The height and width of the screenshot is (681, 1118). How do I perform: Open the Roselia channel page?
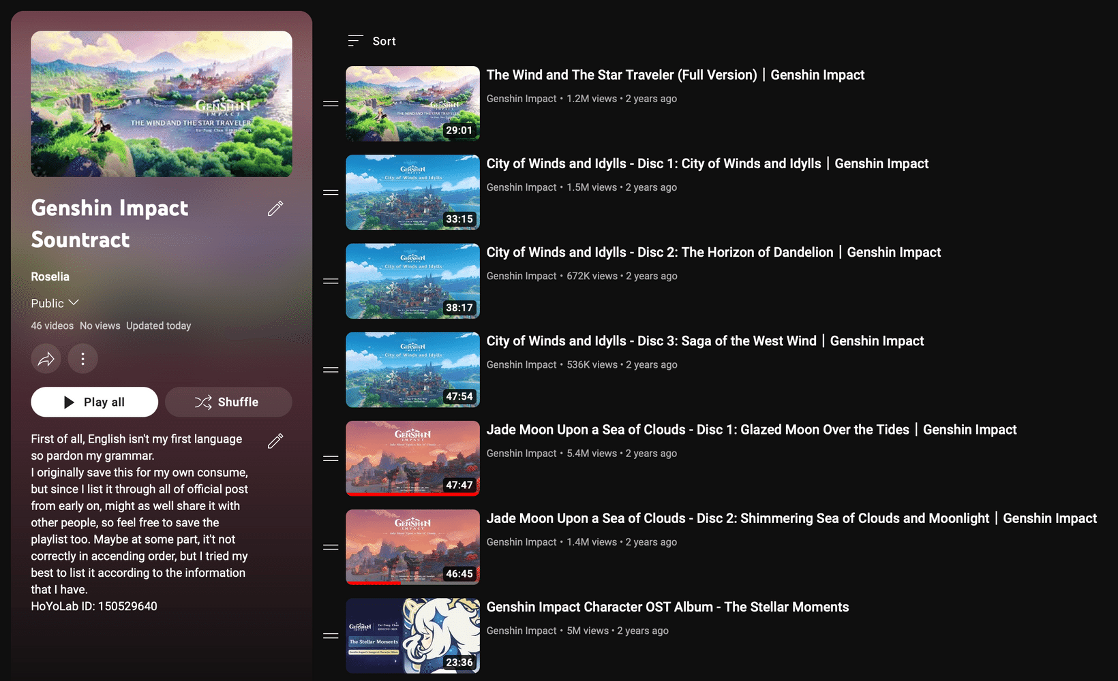pyautogui.click(x=50, y=276)
